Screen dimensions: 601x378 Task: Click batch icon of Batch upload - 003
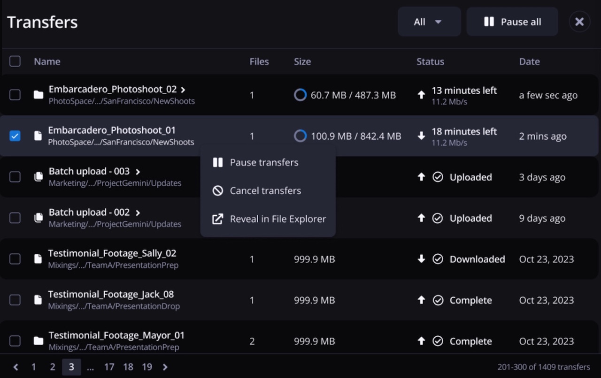[39, 177]
